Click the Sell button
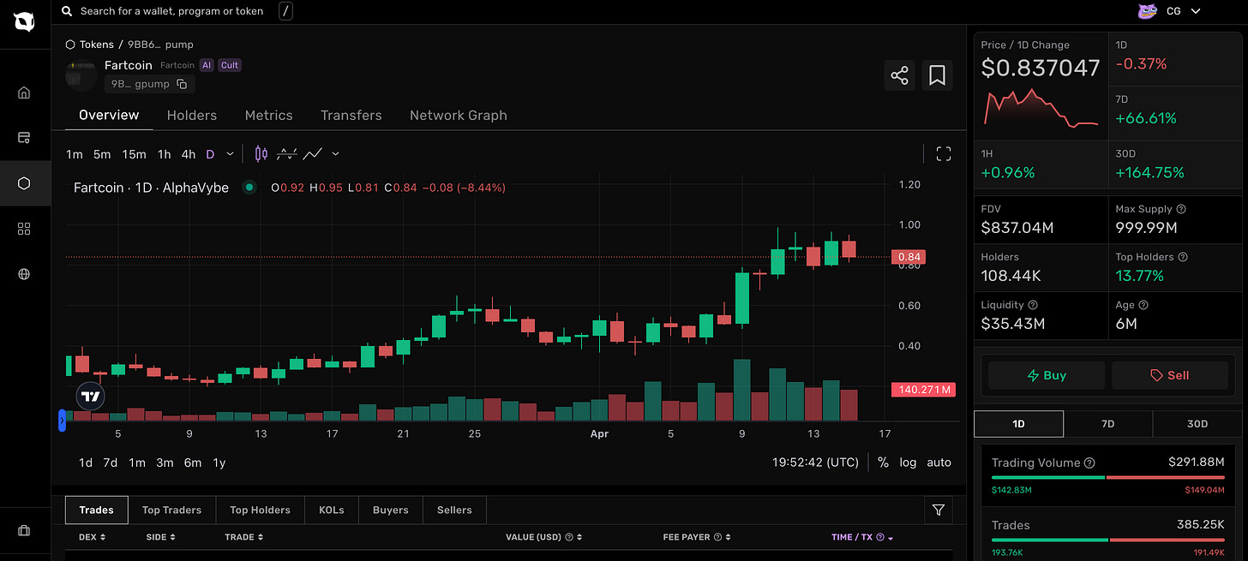This screenshot has width=1248, height=561. coord(1170,375)
